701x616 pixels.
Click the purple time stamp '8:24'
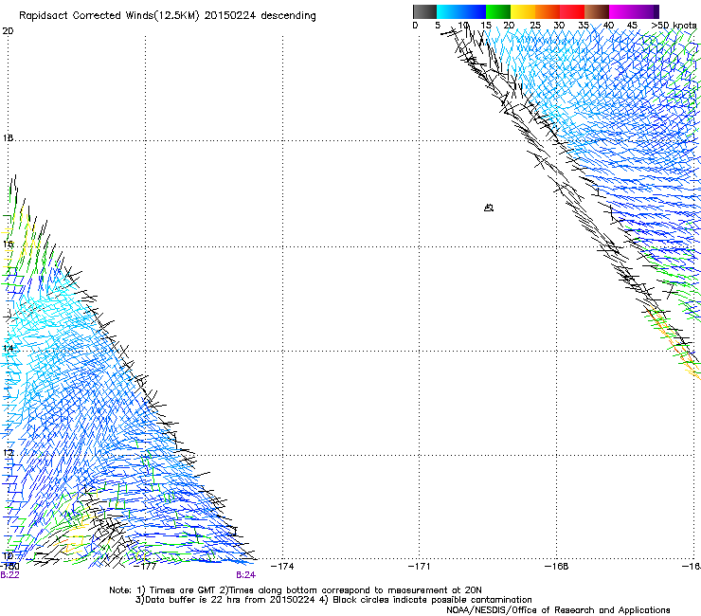coord(246,575)
